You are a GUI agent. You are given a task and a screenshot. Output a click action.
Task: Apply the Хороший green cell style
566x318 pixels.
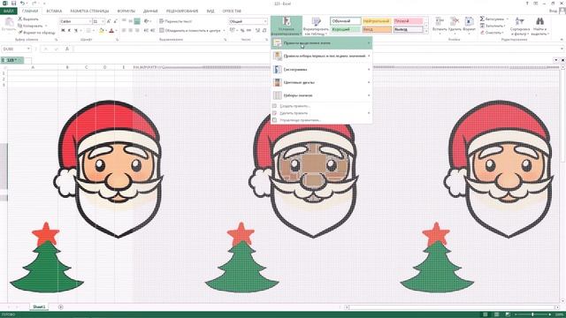345,29
